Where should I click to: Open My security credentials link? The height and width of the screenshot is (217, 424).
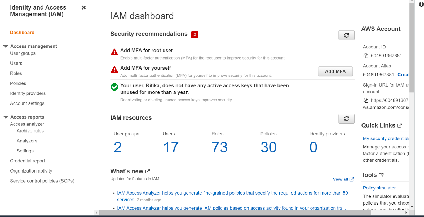pos(386,138)
